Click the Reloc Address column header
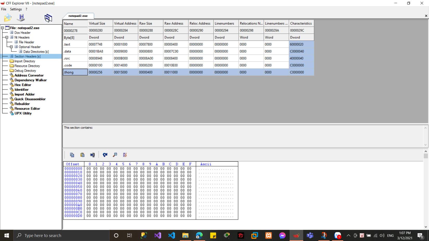This screenshot has width=429, height=241. [201, 23]
